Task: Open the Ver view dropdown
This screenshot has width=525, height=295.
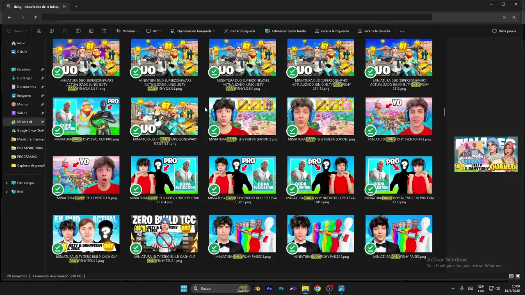Action: pos(154,31)
